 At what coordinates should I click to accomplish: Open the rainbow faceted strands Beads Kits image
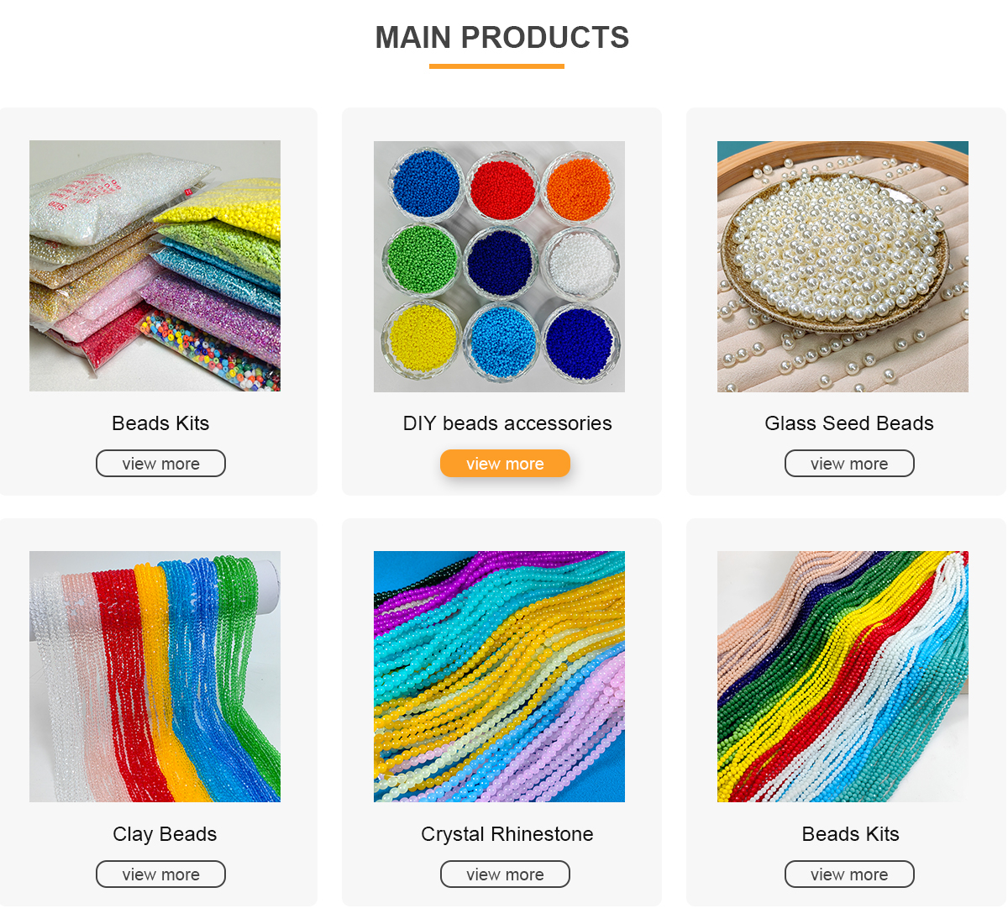843,676
